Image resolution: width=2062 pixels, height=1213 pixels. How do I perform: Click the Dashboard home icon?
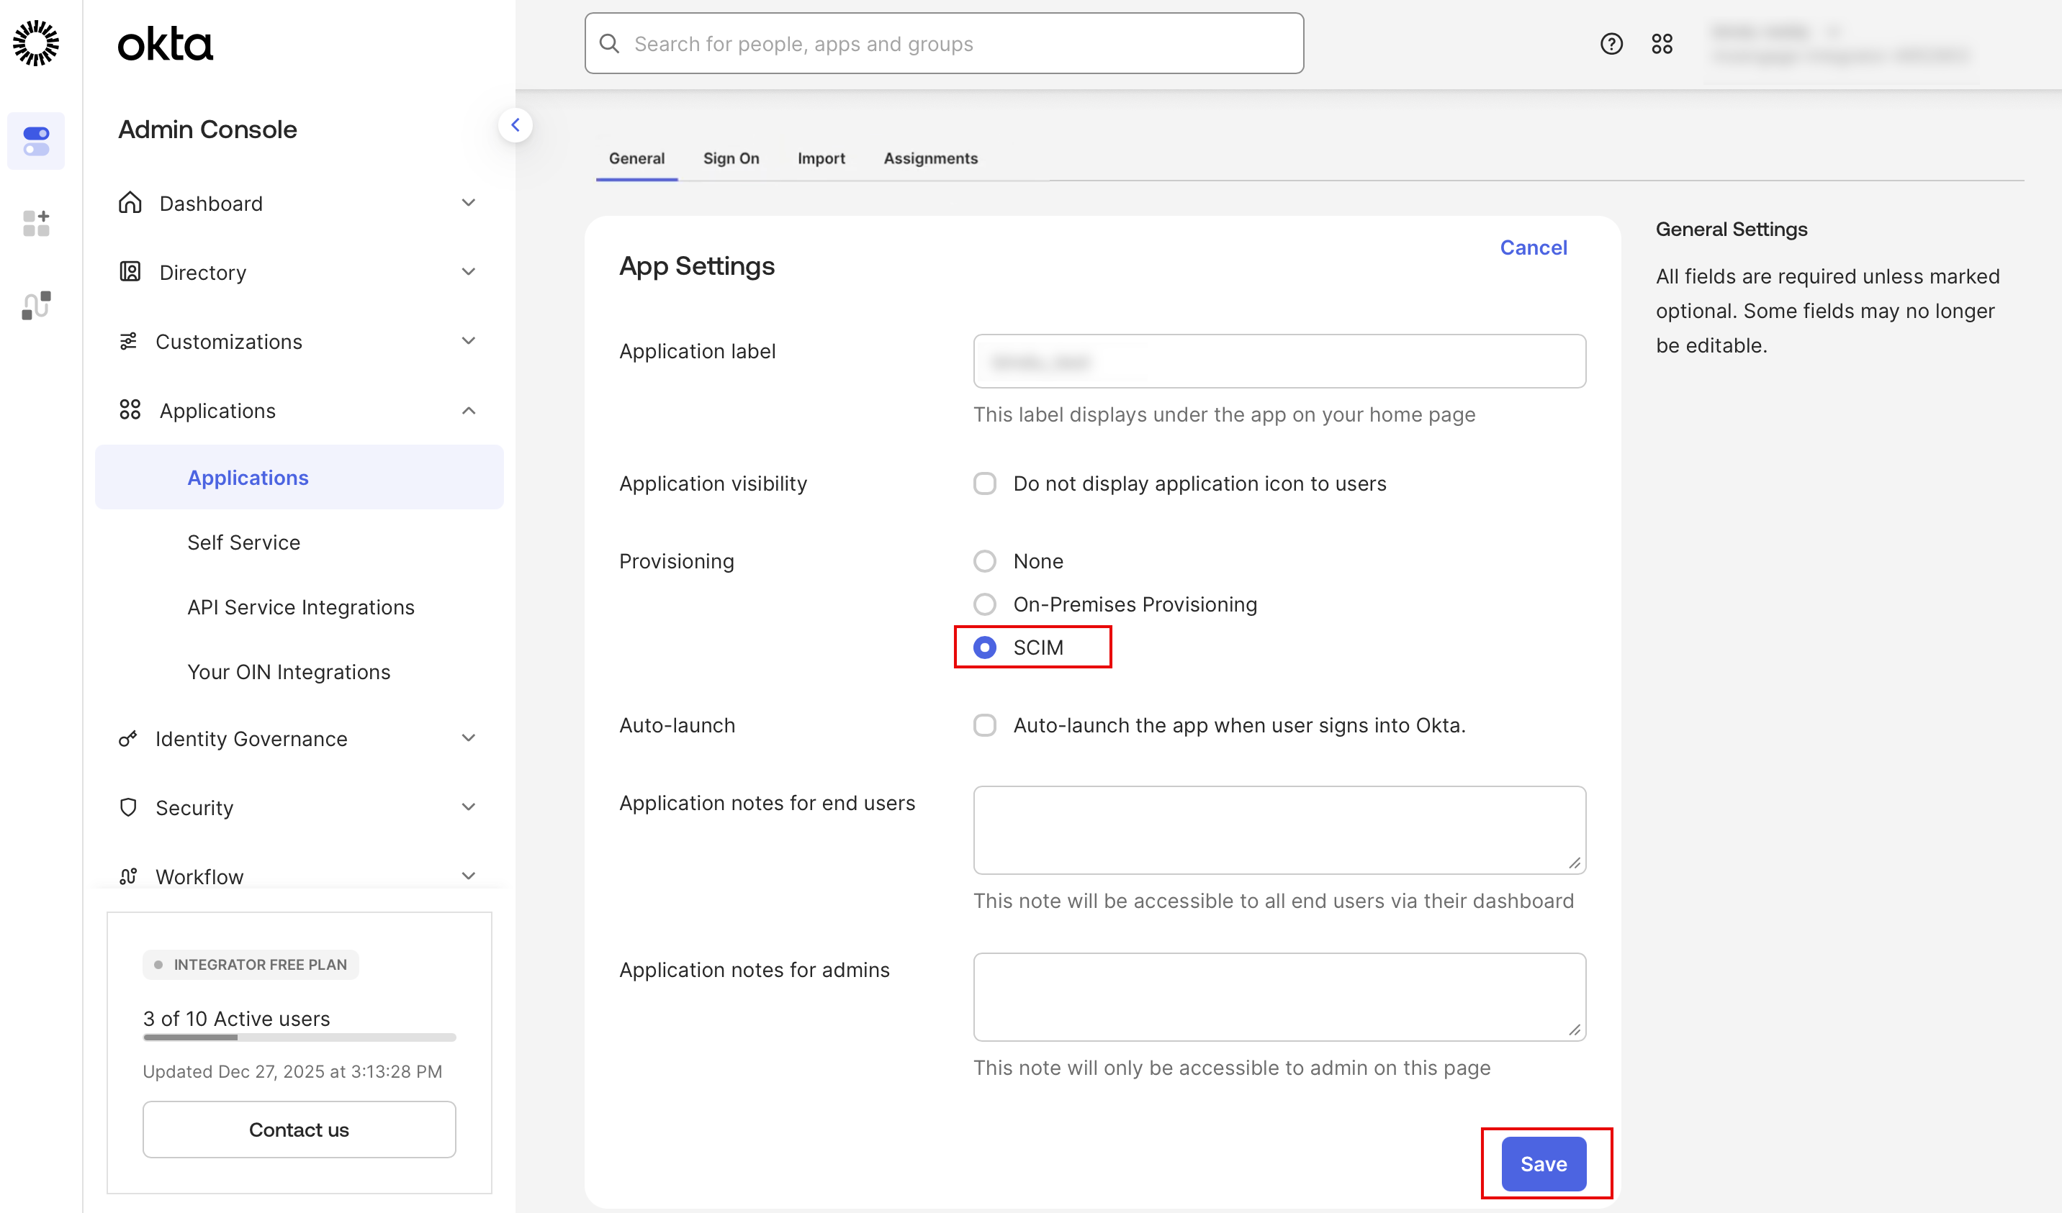click(x=130, y=203)
